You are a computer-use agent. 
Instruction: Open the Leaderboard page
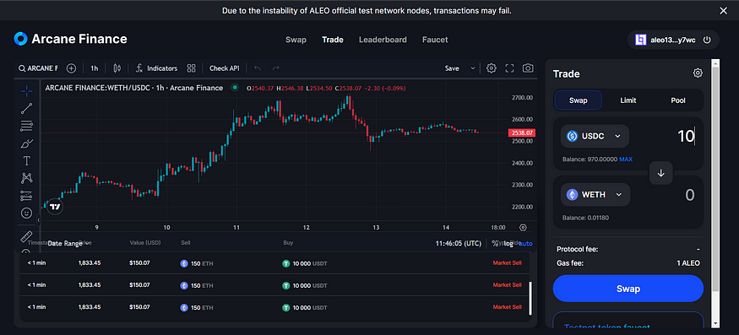383,40
